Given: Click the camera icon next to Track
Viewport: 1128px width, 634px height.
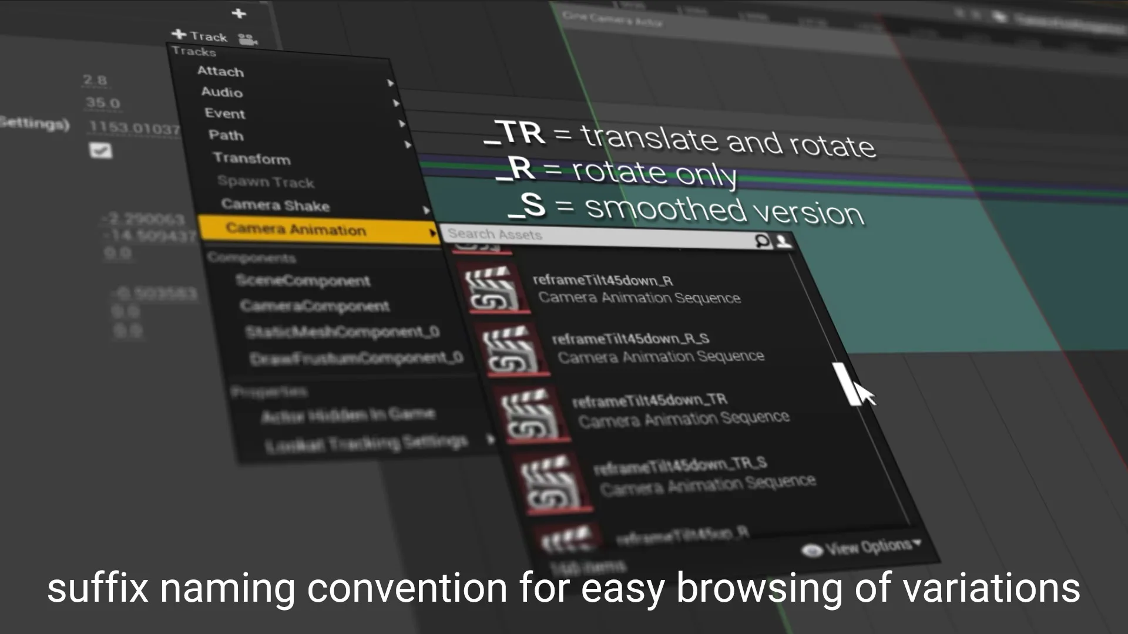Looking at the screenshot, I should [247, 39].
